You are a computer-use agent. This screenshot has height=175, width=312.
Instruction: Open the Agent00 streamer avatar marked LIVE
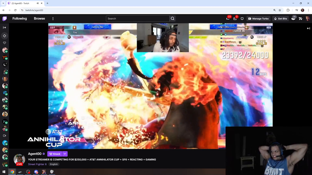19,159
